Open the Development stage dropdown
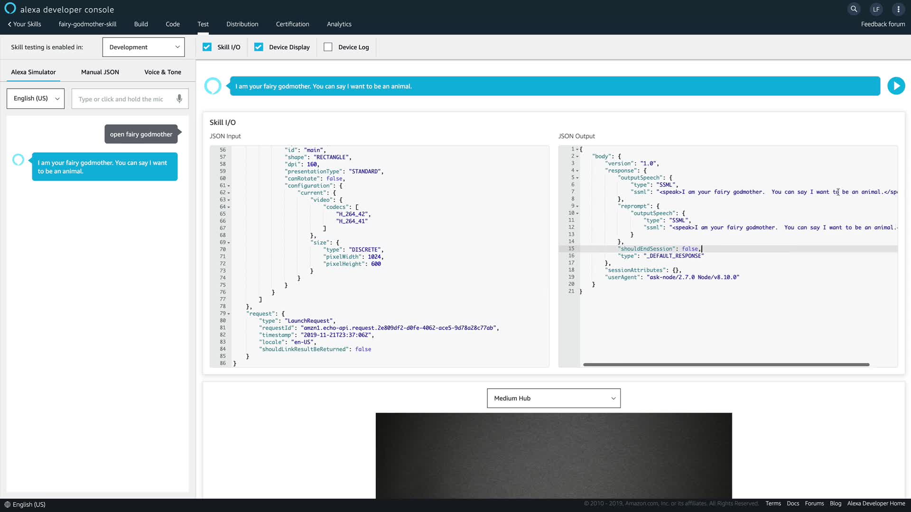This screenshot has width=911, height=512. [x=143, y=47]
